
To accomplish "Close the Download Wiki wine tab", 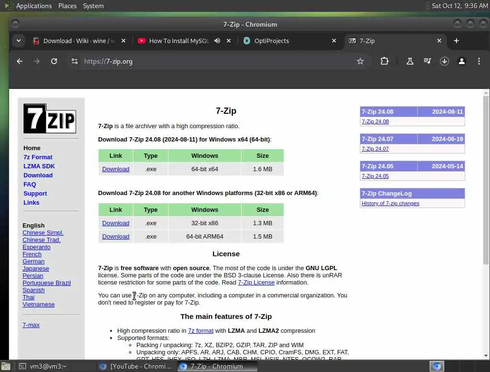I will pos(123,41).
